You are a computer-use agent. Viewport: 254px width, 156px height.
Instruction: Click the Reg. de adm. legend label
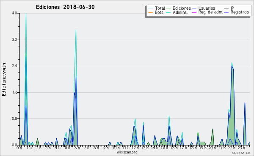pyautogui.click(x=211, y=12)
